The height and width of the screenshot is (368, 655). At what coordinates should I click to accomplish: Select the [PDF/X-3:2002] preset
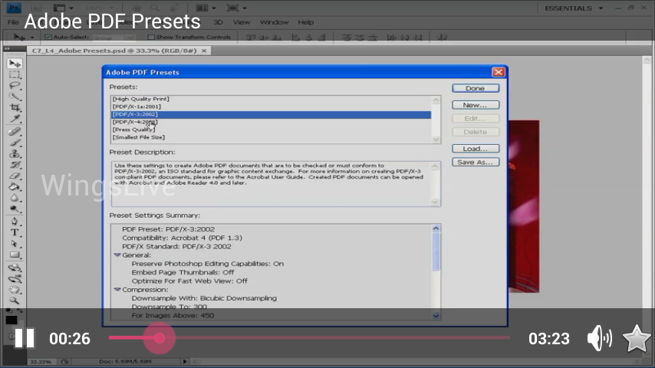[x=271, y=114]
